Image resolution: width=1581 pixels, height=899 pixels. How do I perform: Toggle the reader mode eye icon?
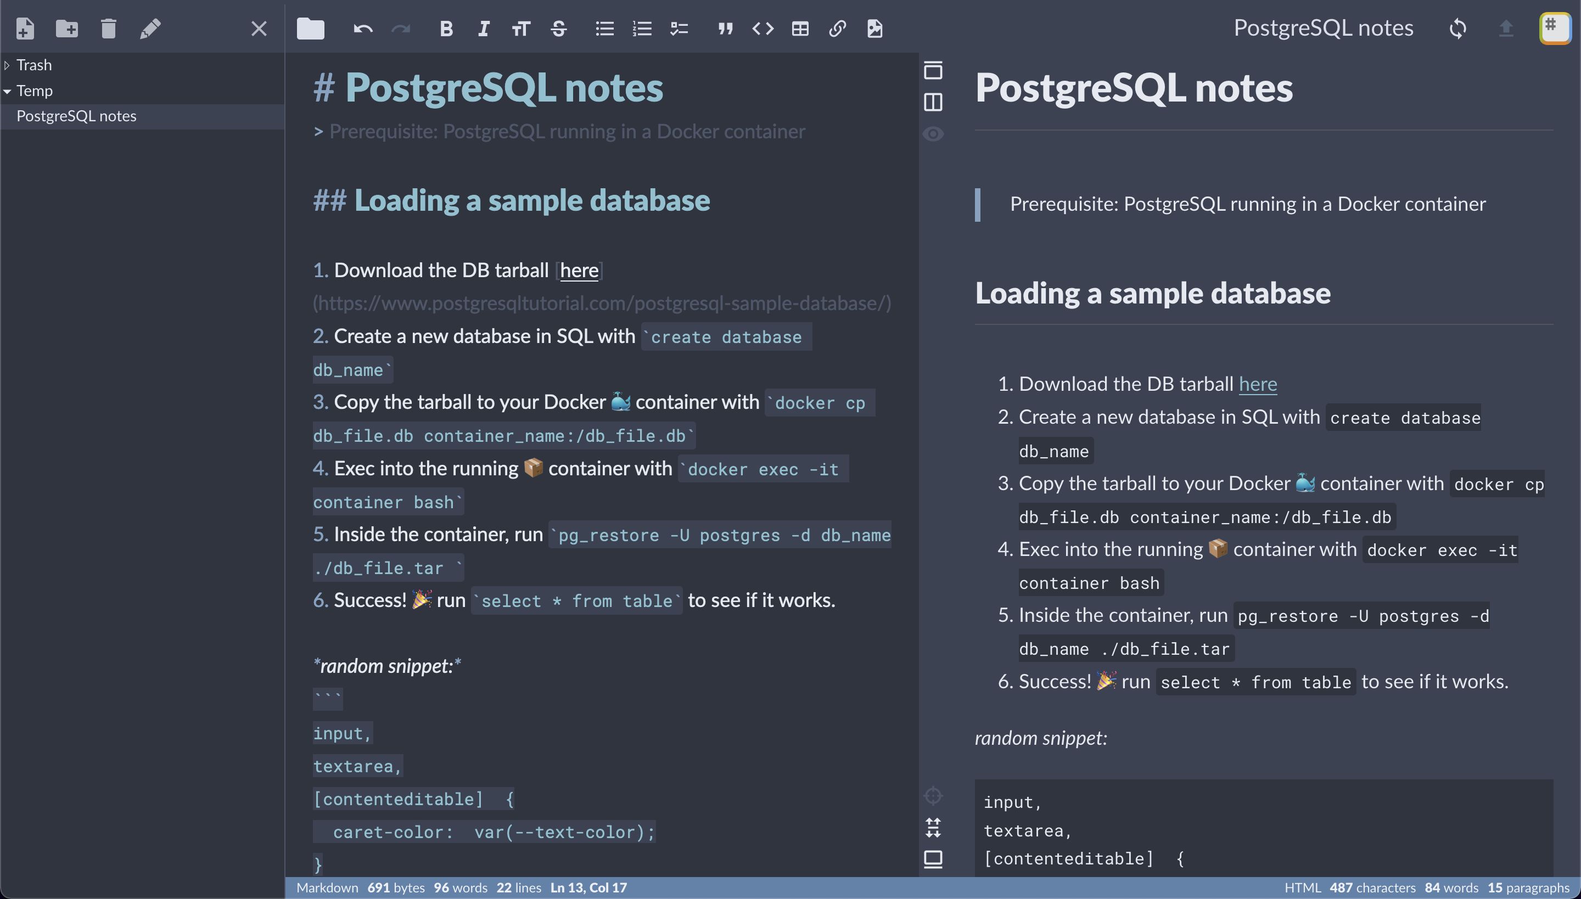pyautogui.click(x=933, y=134)
